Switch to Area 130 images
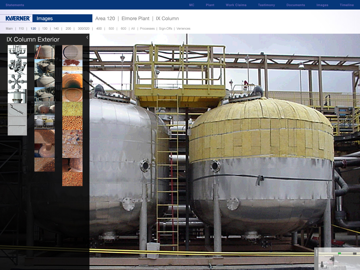This screenshot has height=270, width=360. pos(45,29)
